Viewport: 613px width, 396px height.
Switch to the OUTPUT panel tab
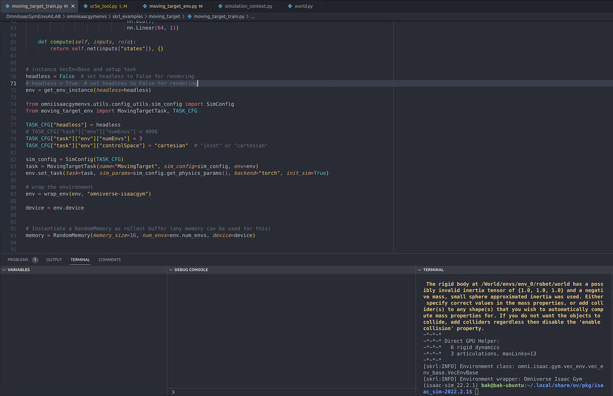pos(54,259)
